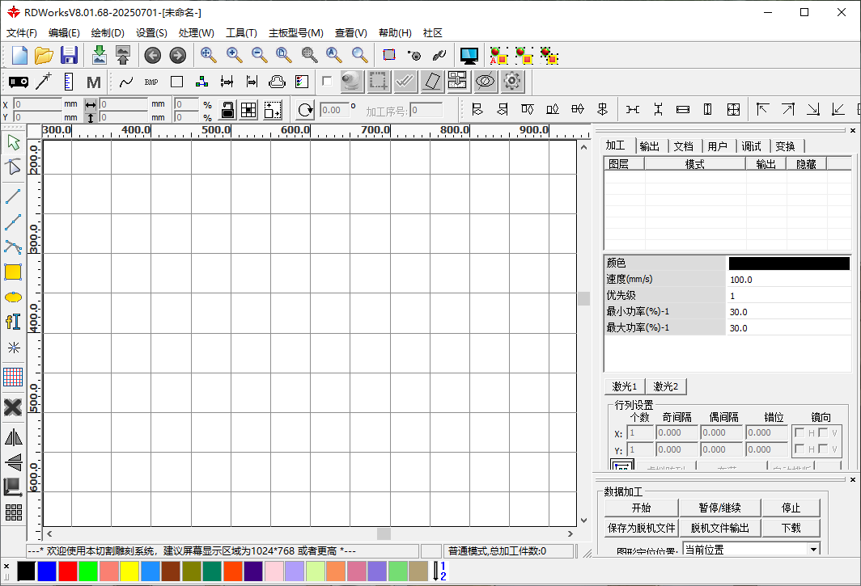Save the file using floppy disk icon
Image resolution: width=861 pixels, height=586 pixels.
(x=69, y=55)
